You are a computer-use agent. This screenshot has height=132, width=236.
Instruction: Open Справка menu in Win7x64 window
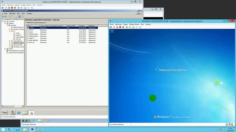(148, 24)
